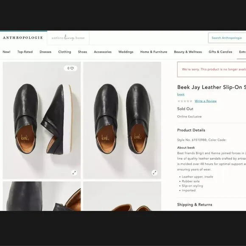Open the third product image close-up
The height and width of the screenshot is (246, 246).
coord(42,196)
